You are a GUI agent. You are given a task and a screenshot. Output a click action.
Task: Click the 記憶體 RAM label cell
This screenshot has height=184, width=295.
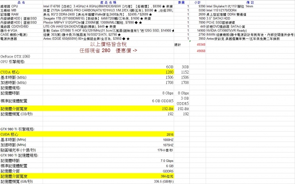click(21, 14)
